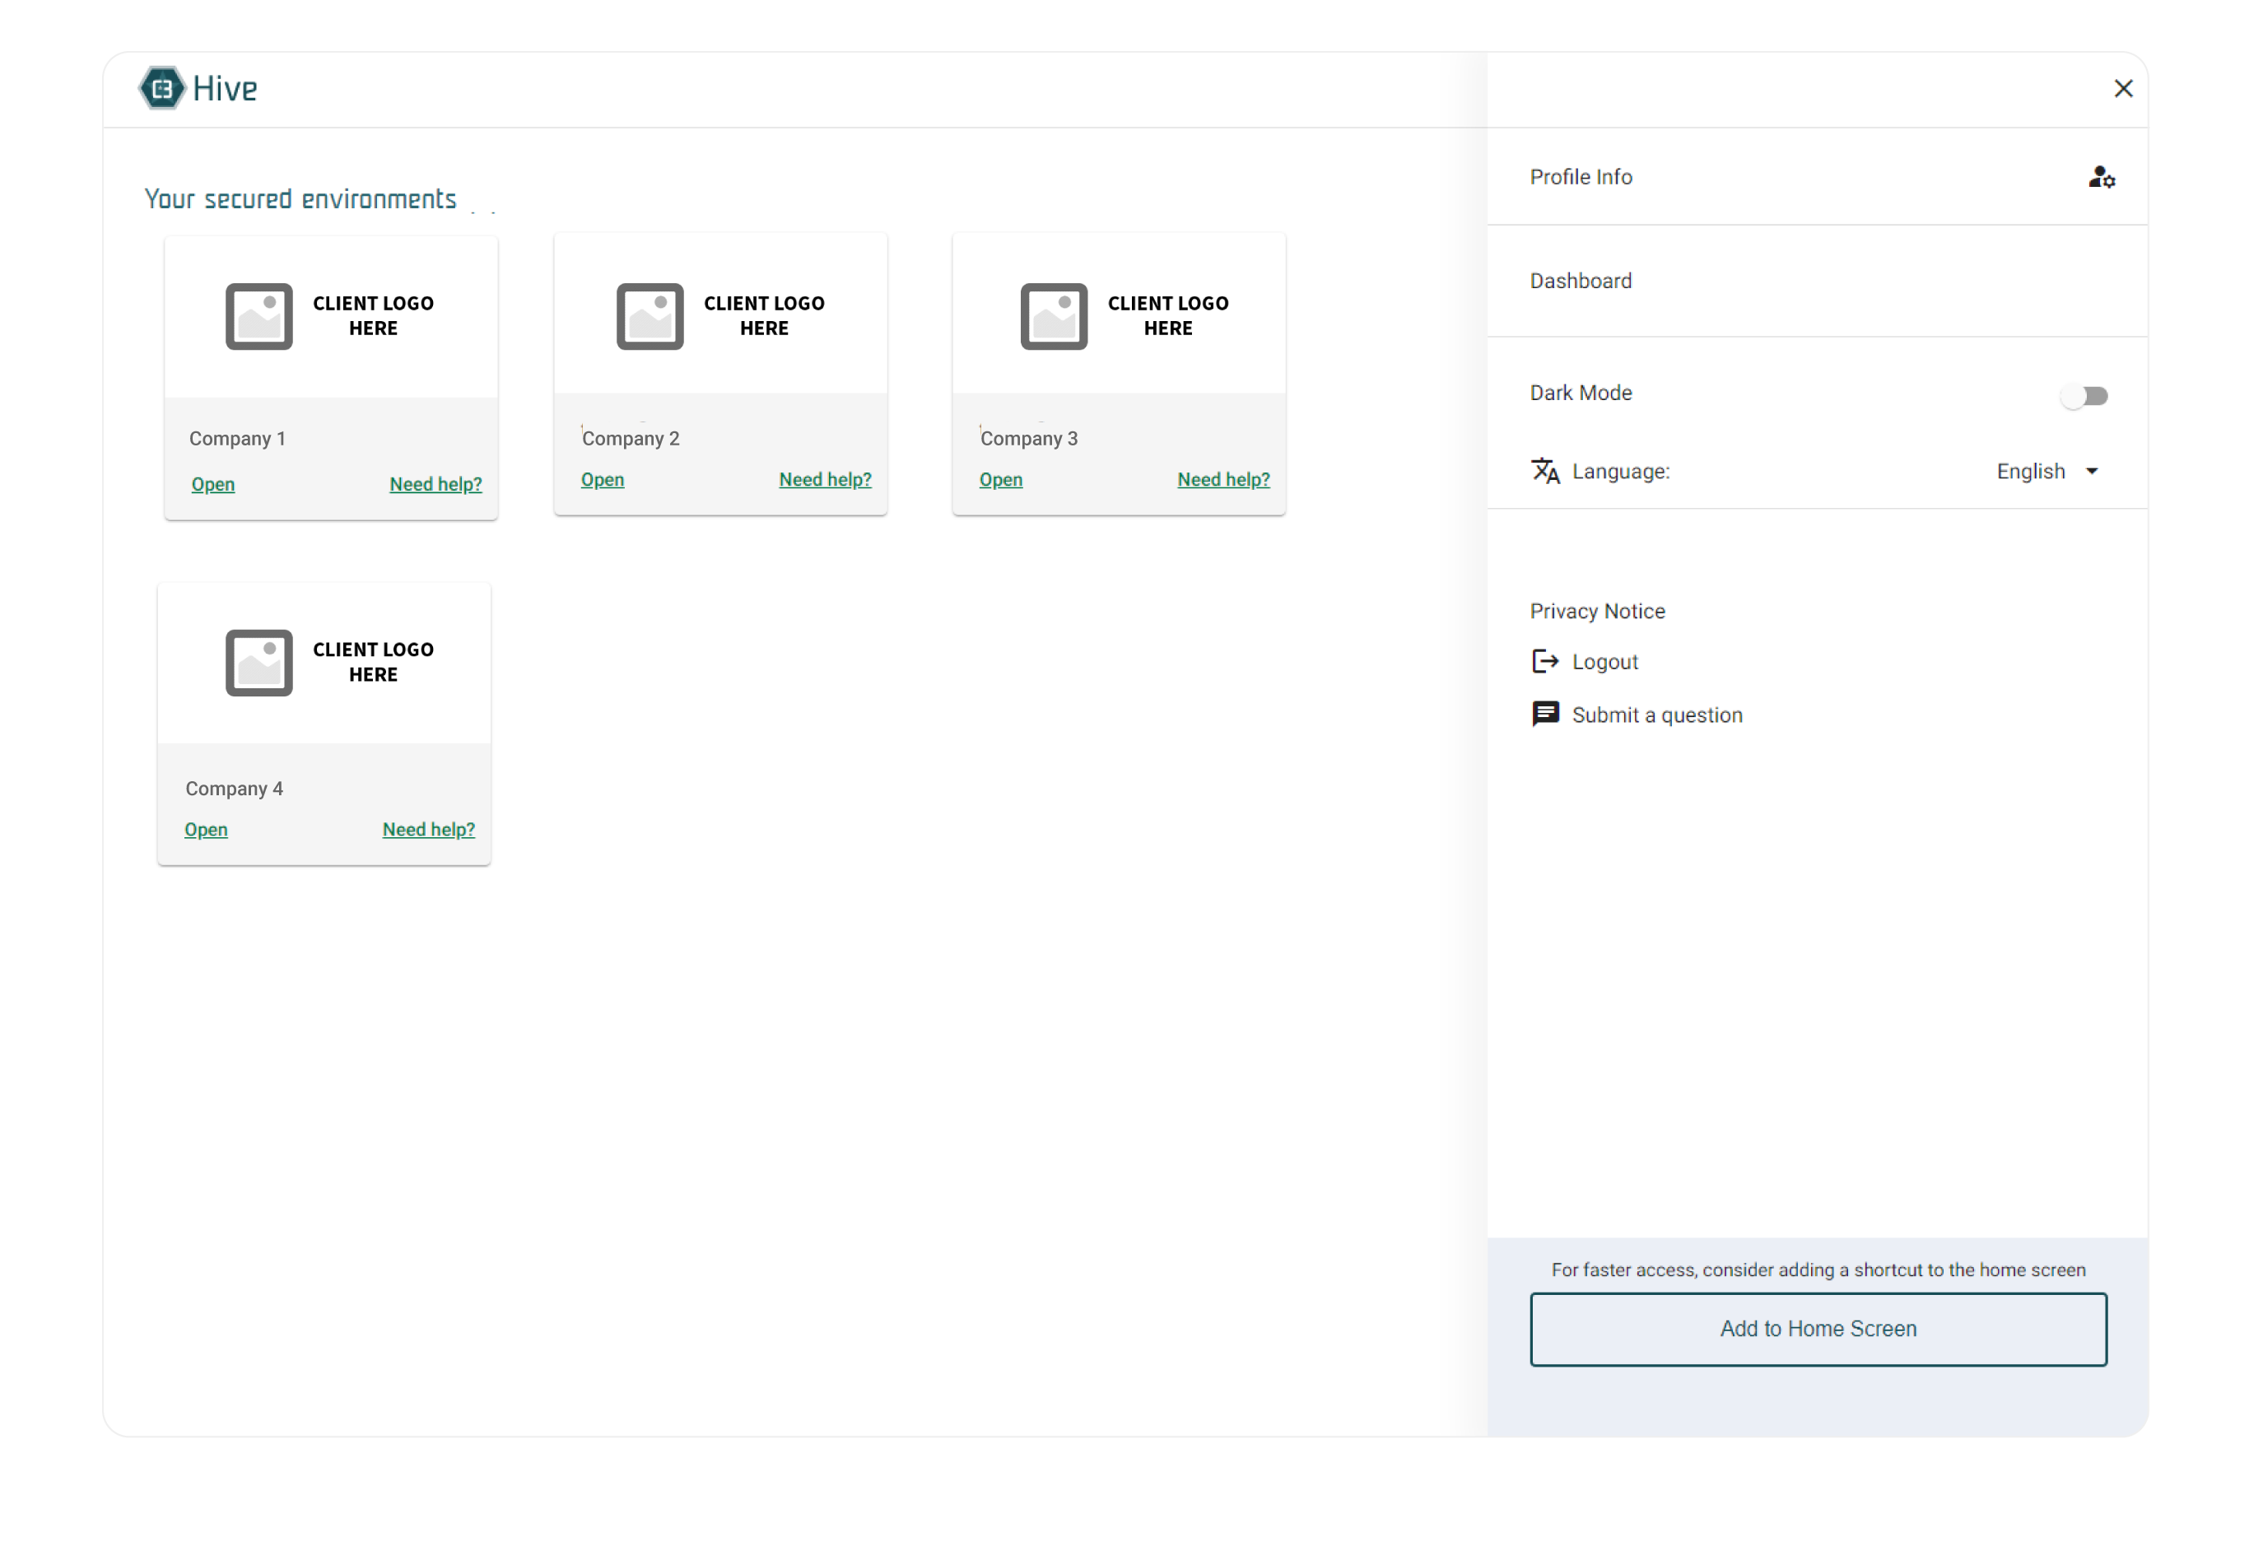Open the English language dropdown
The image size is (2249, 1551).
(x=2047, y=472)
